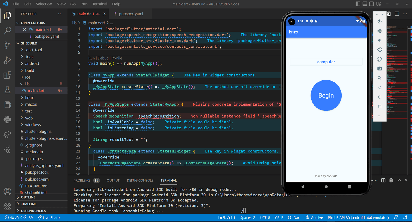
Task: Open the Search view in activity bar
Action: [x=7, y=30]
